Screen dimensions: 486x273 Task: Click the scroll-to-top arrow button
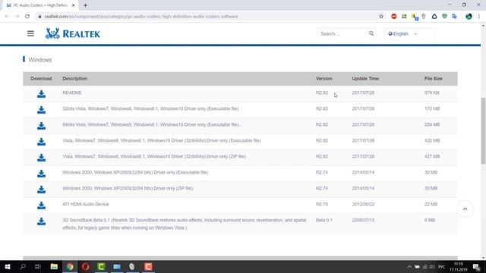pyautogui.click(x=465, y=209)
